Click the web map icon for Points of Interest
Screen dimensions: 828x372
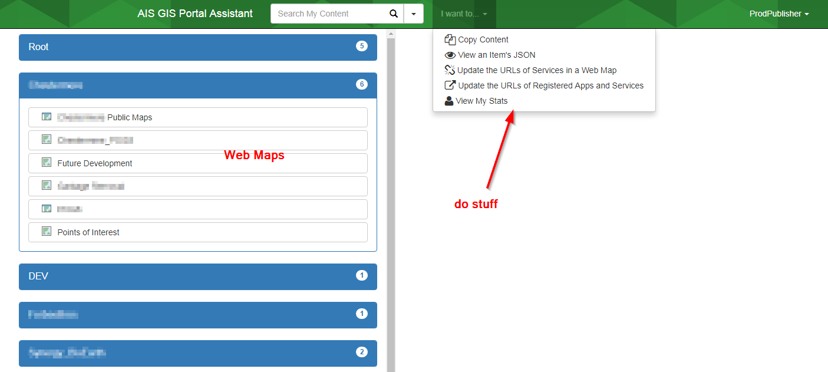coord(47,231)
